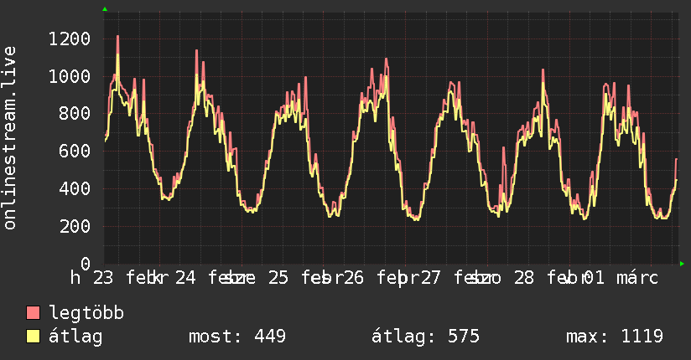Click the yellow átlag legend swatch
Viewport: 691px width, 360px height.
click(x=33, y=337)
